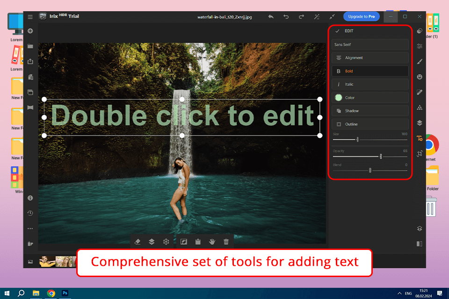This screenshot has width=449, height=299.
Task: Toggle Italic text formatting
Action: (x=370, y=85)
